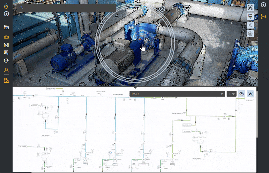Expand the left sidebar with the arrow button
The height and width of the screenshot is (173, 269).
tap(6, 14)
